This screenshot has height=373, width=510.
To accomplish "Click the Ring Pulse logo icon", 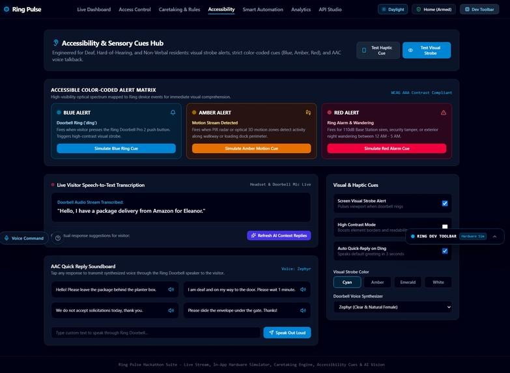I will [x=7, y=9].
